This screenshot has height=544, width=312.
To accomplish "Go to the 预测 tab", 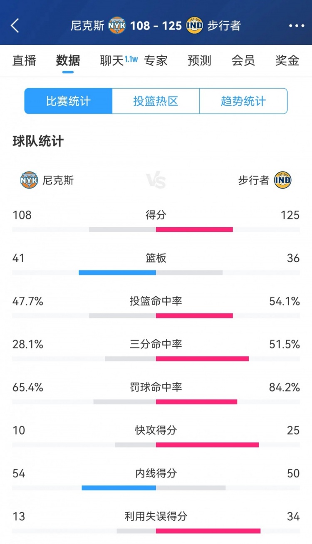I will 200,61.
